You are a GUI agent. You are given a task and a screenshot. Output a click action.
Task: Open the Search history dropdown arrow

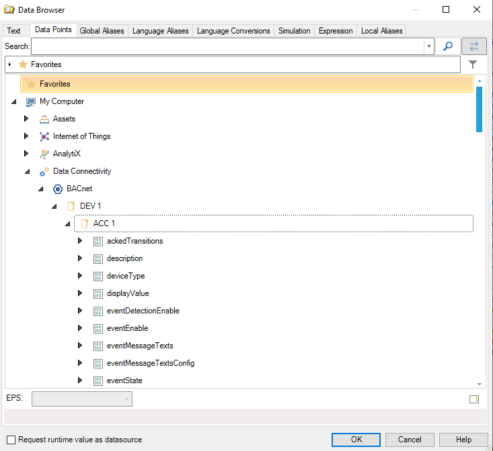429,46
